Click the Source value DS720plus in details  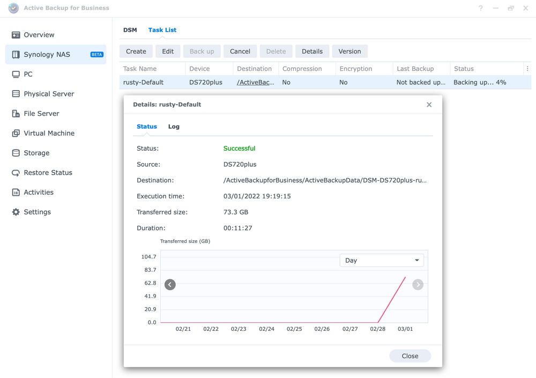[240, 165]
